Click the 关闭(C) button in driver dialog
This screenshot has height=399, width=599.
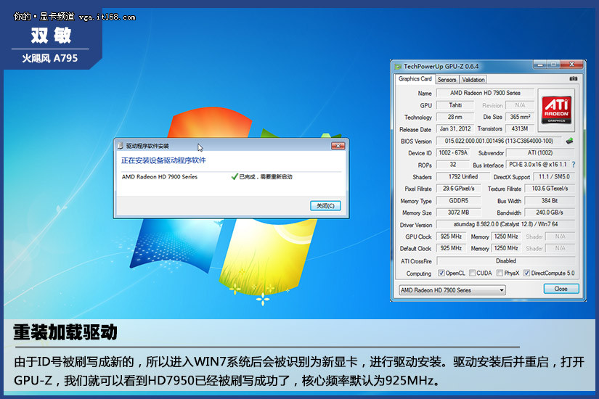(x=325, y=205)
